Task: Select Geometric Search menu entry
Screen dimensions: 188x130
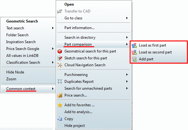Action: pos(22,21)
